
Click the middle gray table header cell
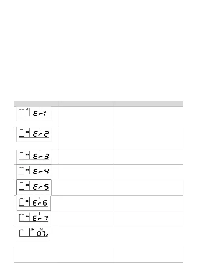click(x=86, y=103)
